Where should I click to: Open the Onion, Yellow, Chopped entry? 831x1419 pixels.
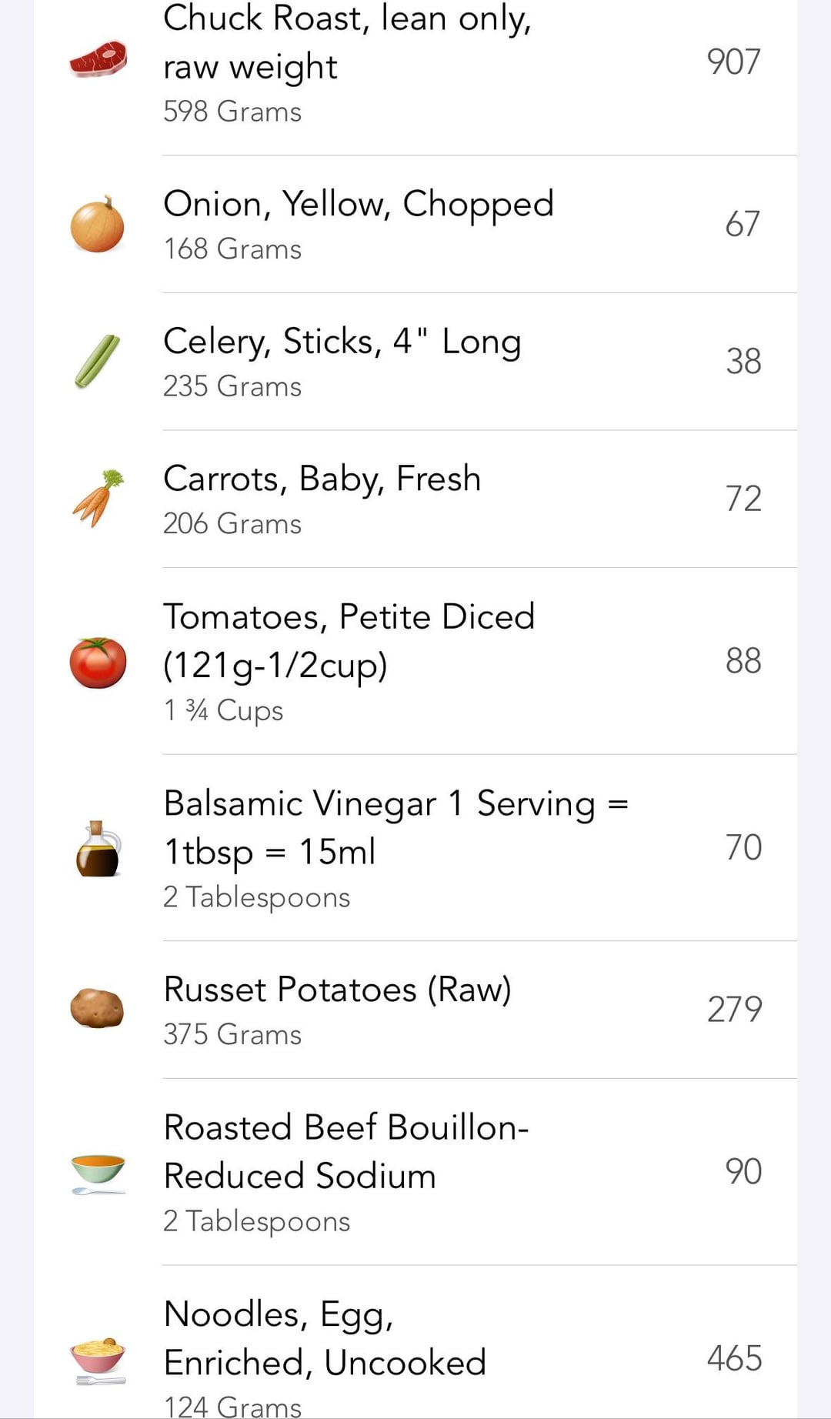(x=415, y=224)
